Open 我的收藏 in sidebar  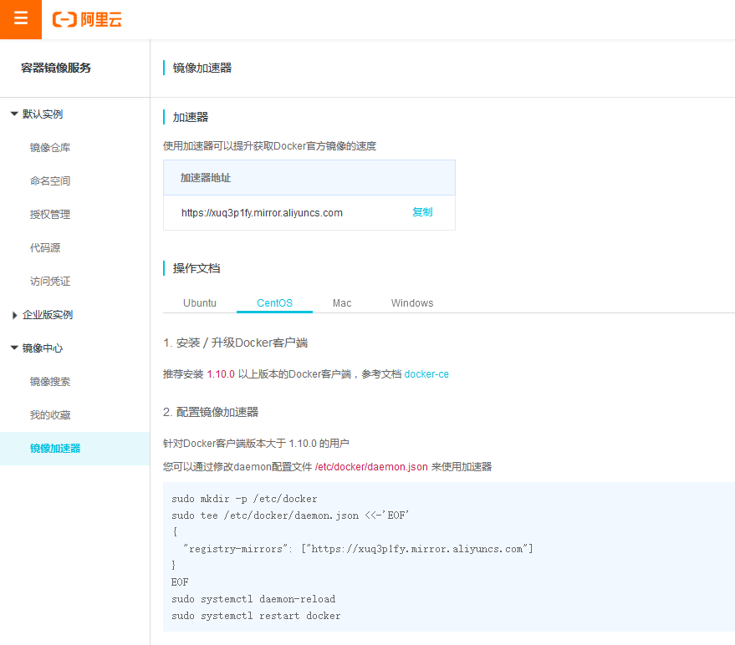point(50,415)
